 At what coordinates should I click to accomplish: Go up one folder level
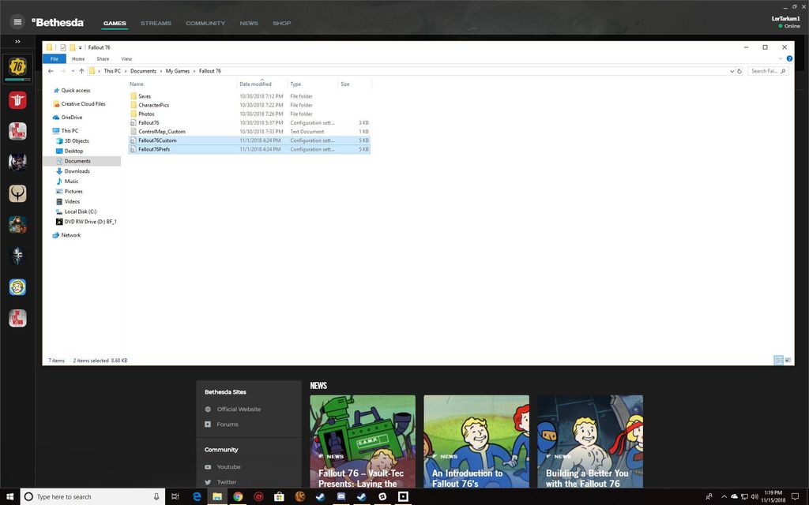[x=81, y=71]
